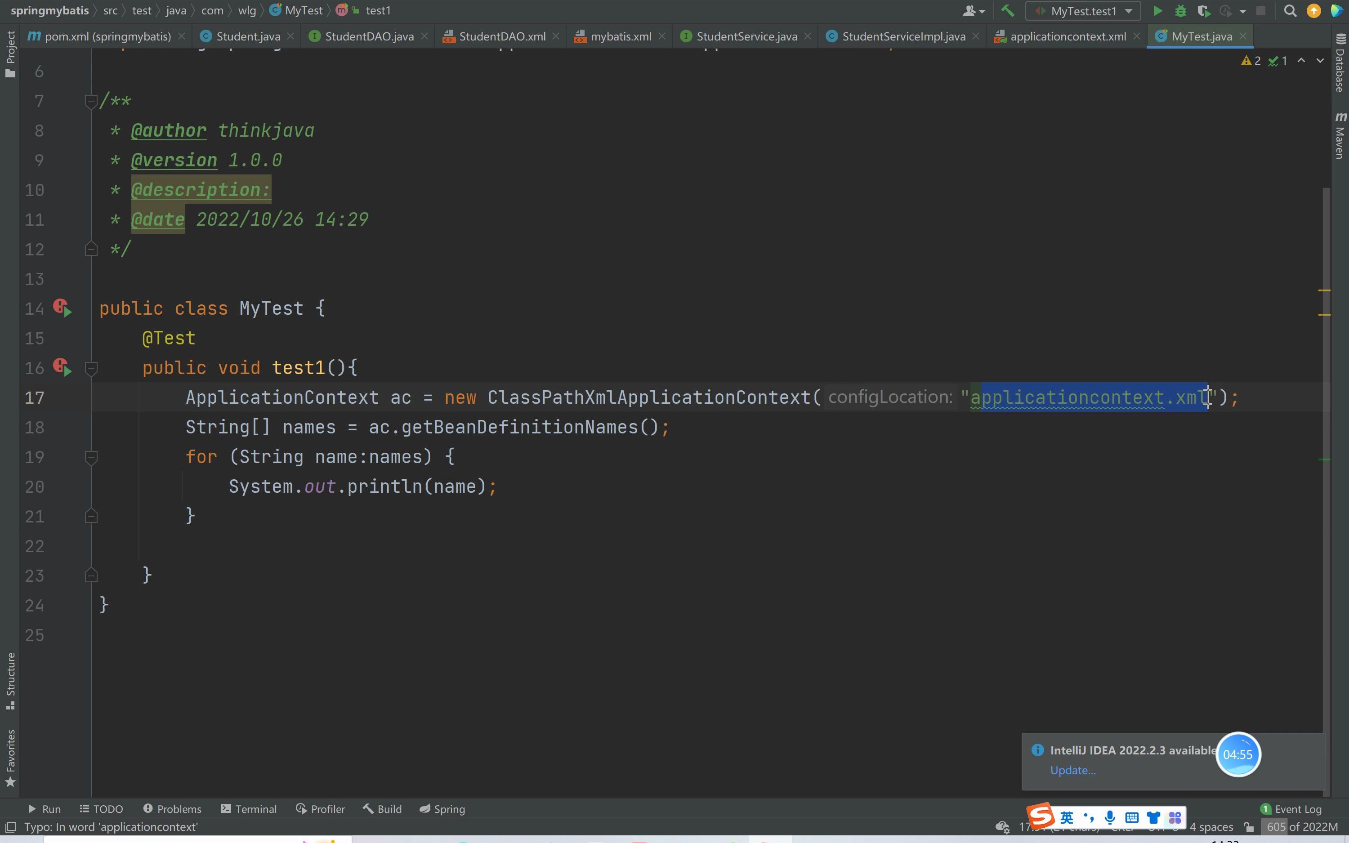Open the Terminal tool window button

[249, 809]
